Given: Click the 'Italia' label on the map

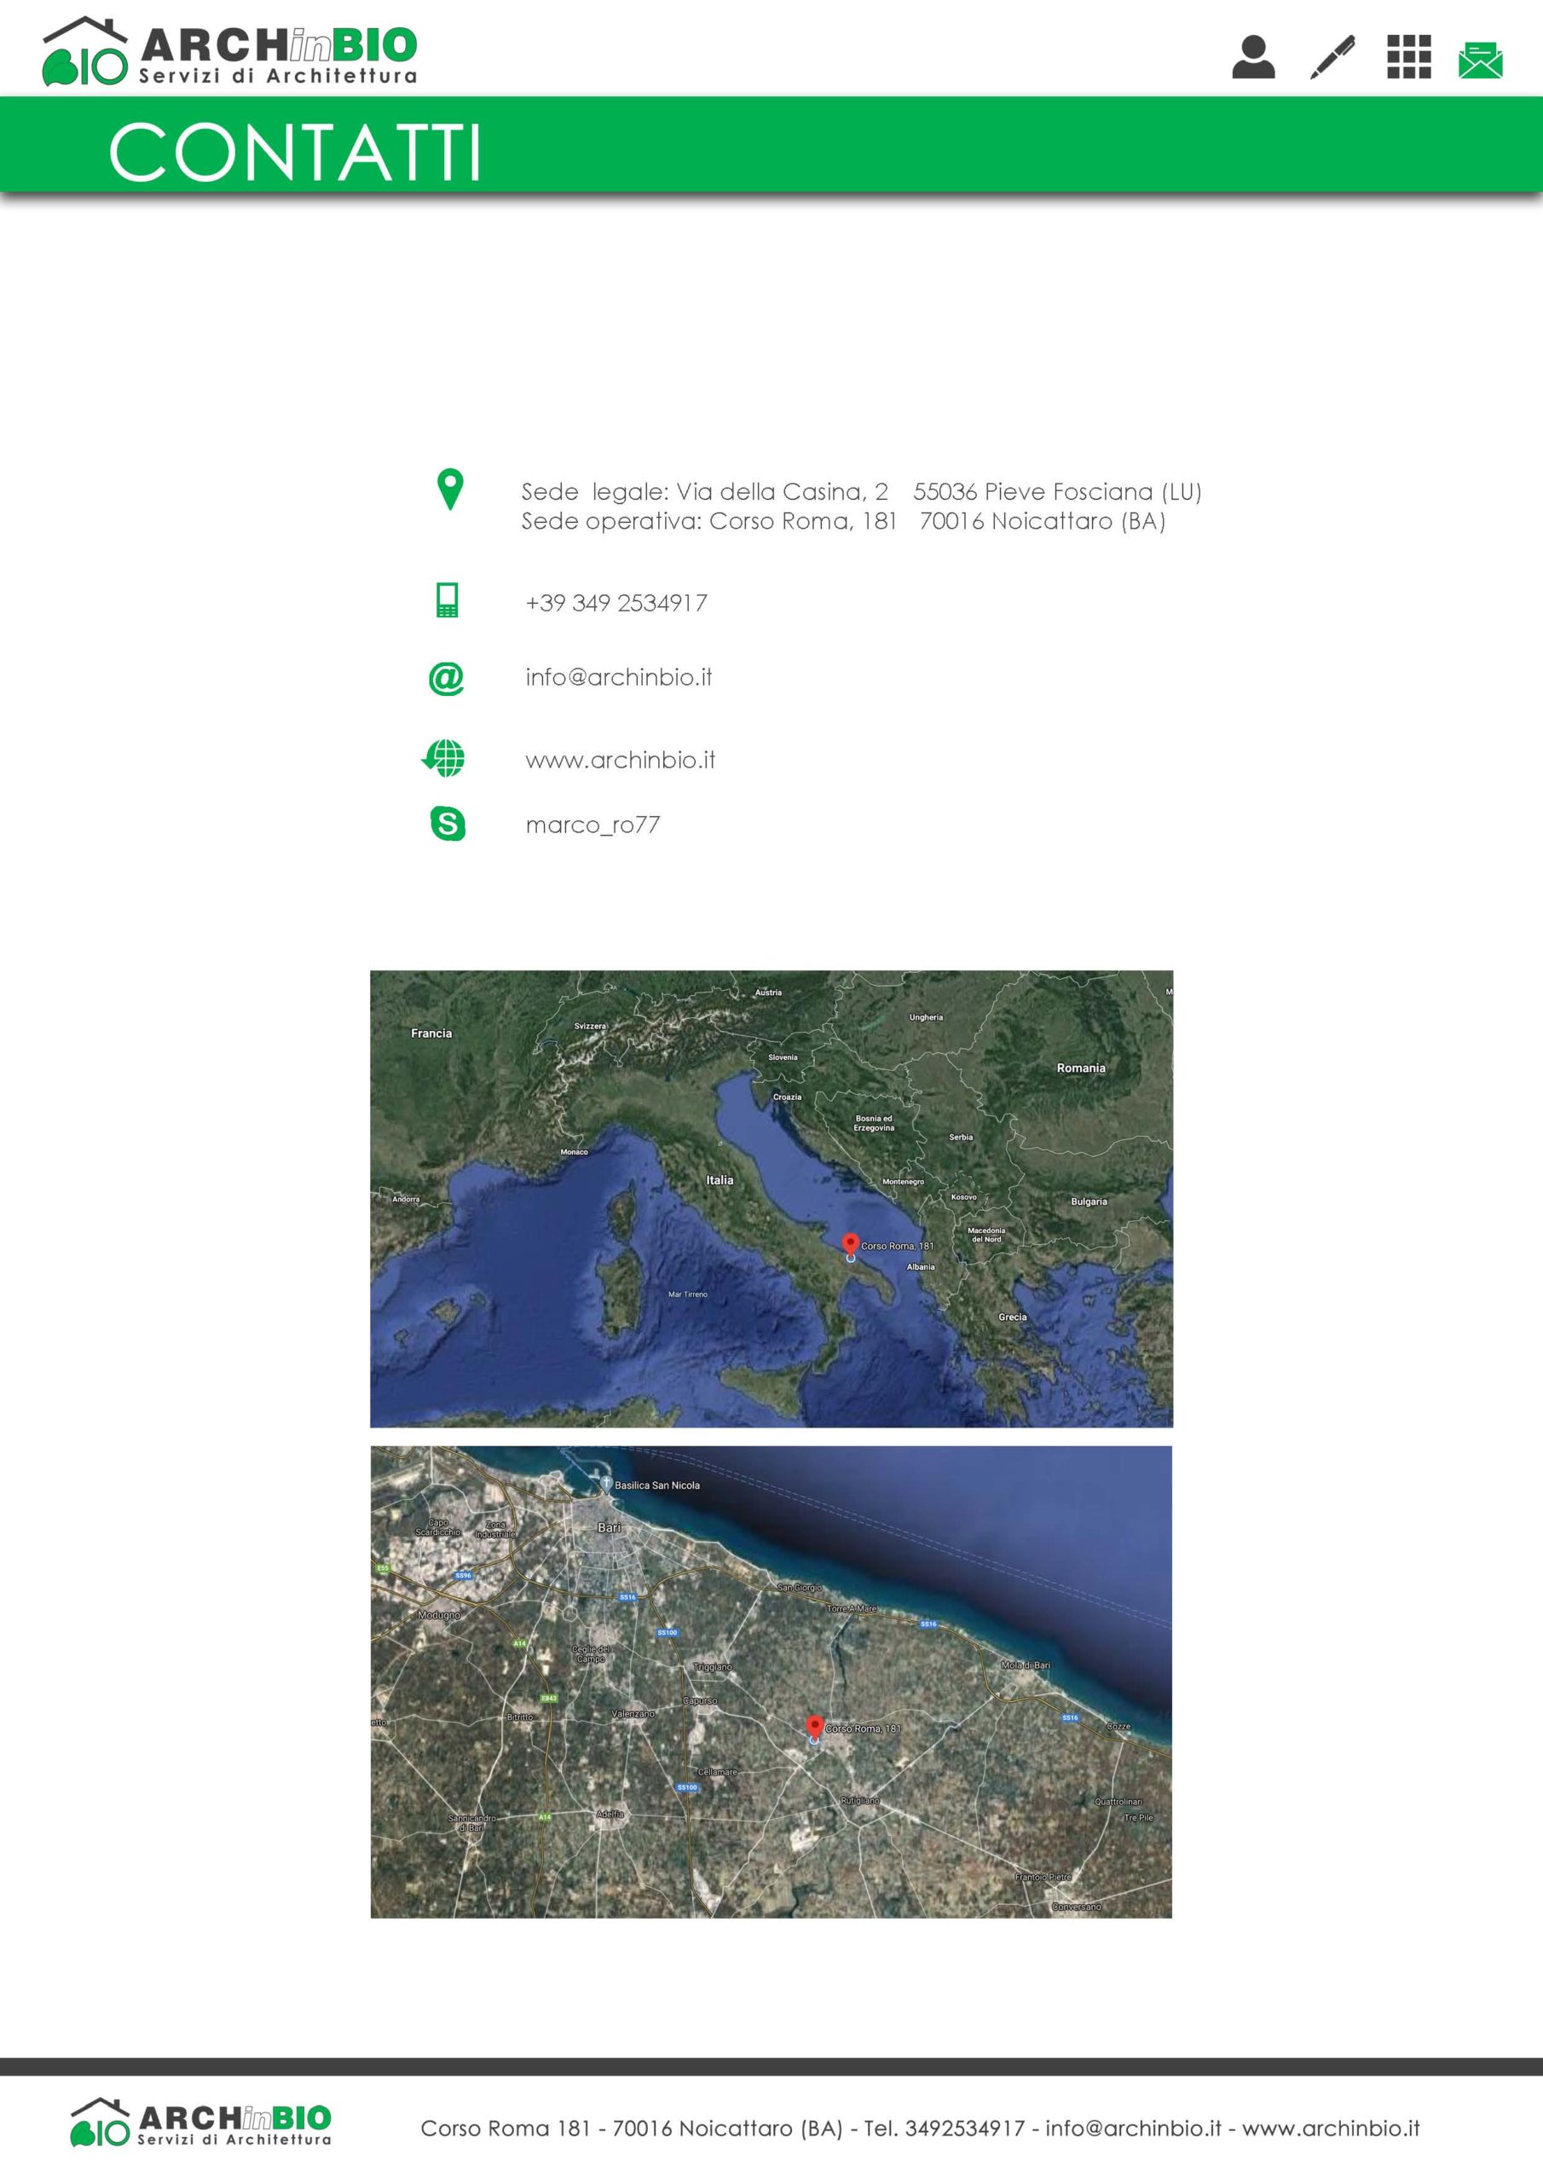Looking at the screenshot, I should [719, 1180].
